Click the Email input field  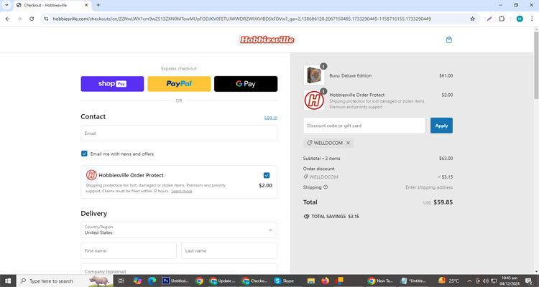[179, 133]
